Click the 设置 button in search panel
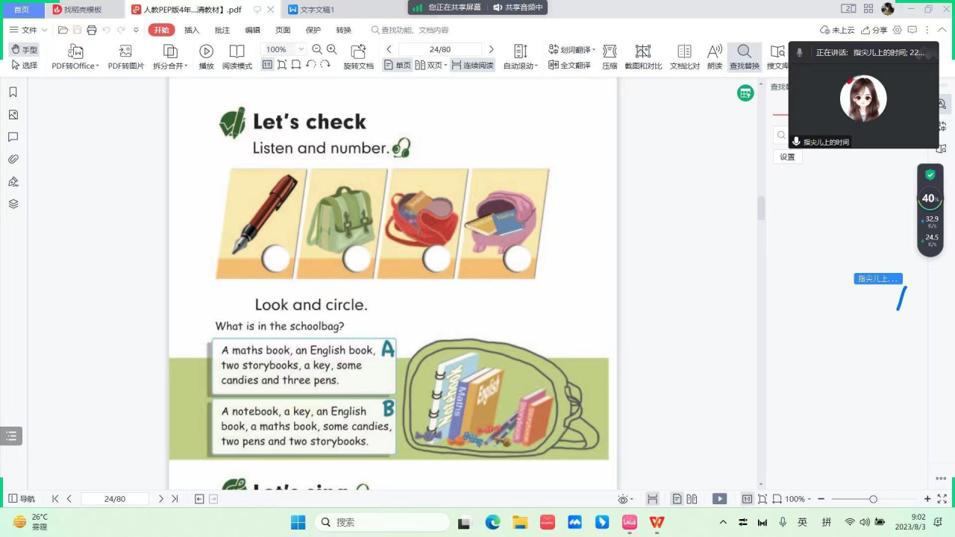Screen dimensions: 955x537 point(787,157)
